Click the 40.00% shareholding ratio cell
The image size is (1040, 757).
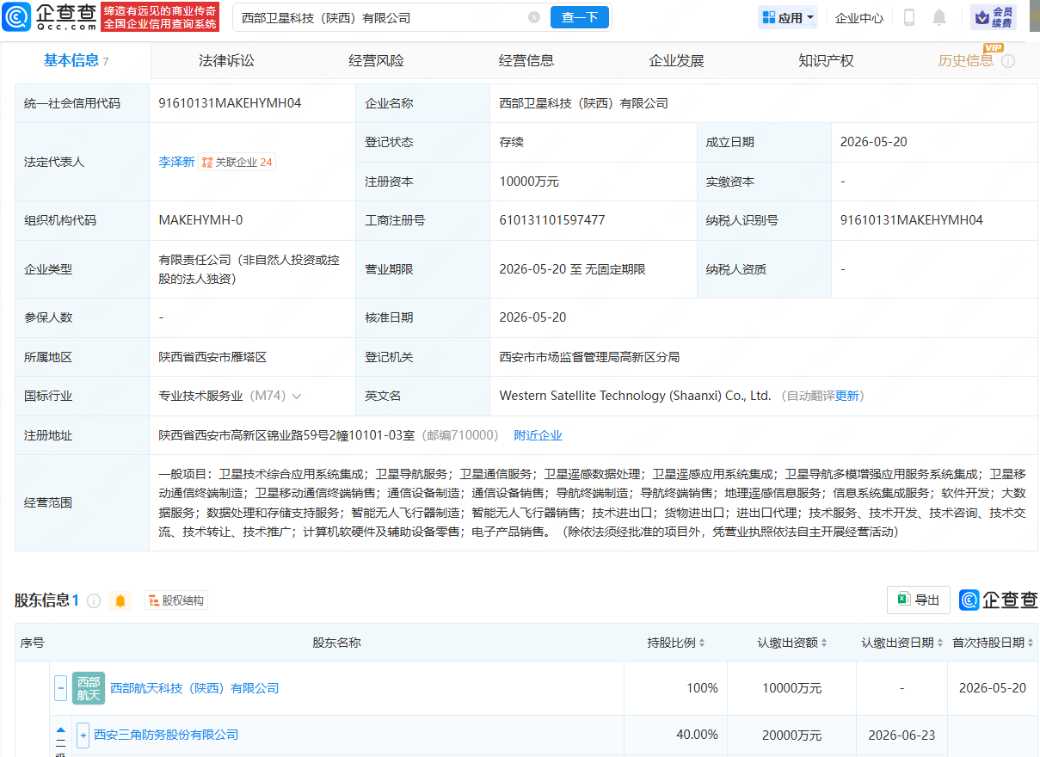697,735
